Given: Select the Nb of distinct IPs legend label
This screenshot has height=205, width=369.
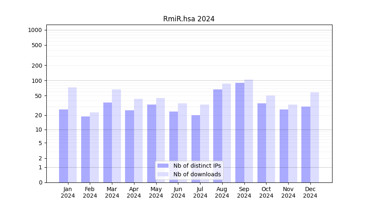Looking at the screenshot, I should (197, 166).
